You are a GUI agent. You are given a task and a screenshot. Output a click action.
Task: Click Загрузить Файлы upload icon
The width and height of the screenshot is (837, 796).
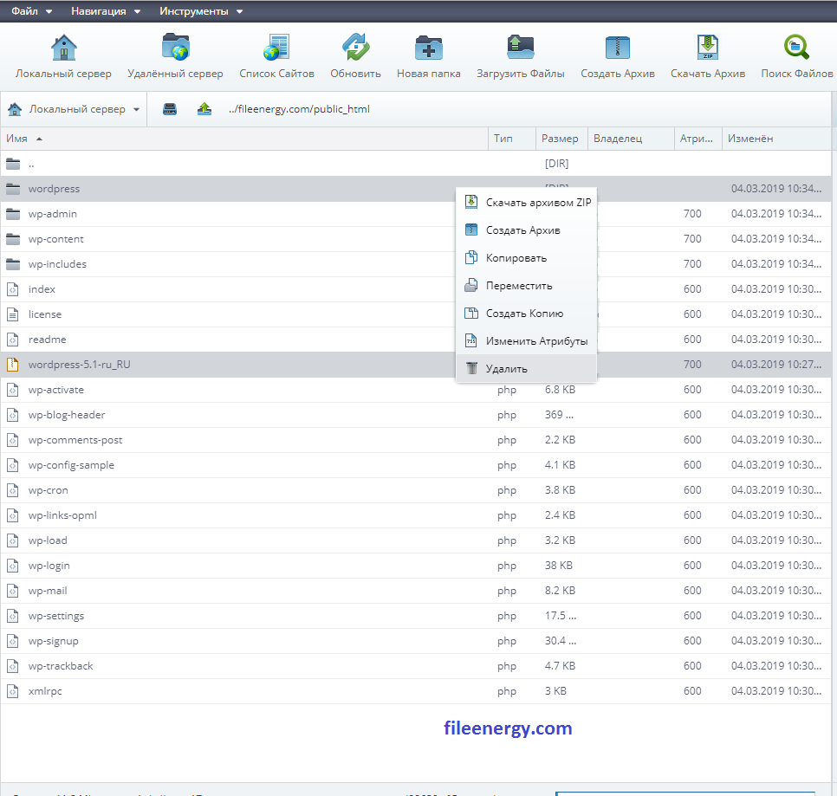coord(521,48)
